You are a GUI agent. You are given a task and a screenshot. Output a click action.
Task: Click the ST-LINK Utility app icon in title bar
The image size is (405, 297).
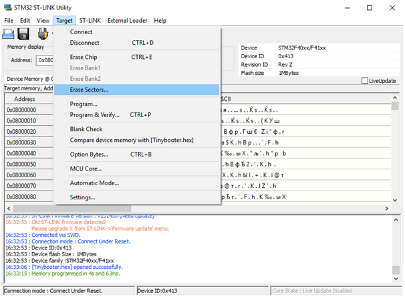click(7, 7)
